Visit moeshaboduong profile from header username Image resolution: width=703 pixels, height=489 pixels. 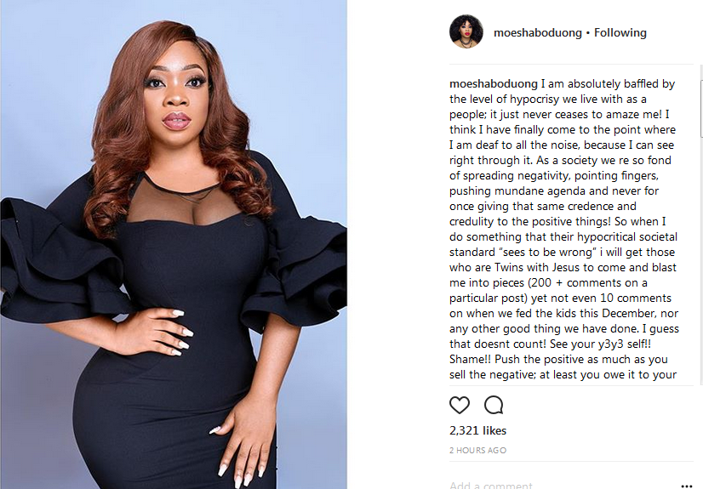point(538,32)
